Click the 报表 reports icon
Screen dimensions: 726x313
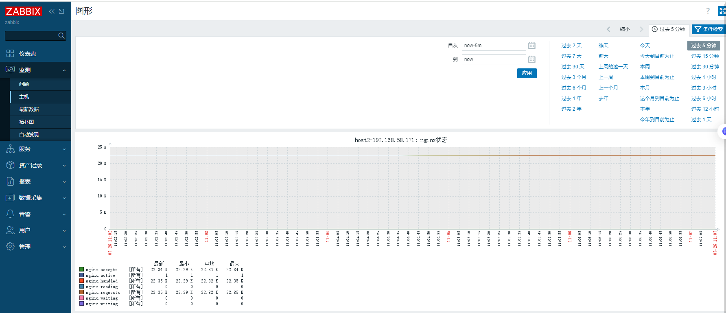pyautogui.click(x=10, y=182)
